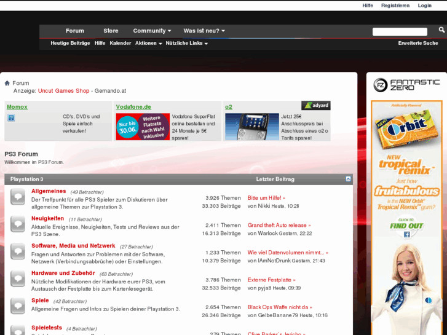Open Hilfe in the sub navigation bar

coord(100,44)
